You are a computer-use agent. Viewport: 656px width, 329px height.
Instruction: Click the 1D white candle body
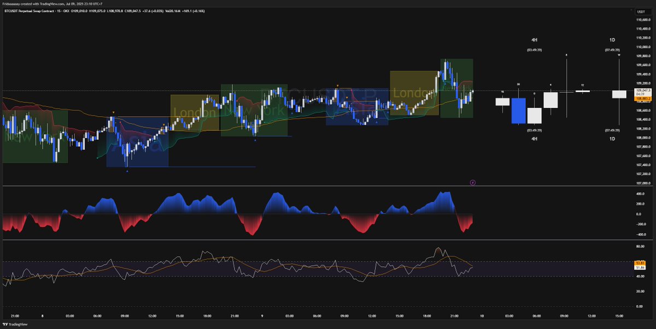pyautogui.click(x=619, y=94)
